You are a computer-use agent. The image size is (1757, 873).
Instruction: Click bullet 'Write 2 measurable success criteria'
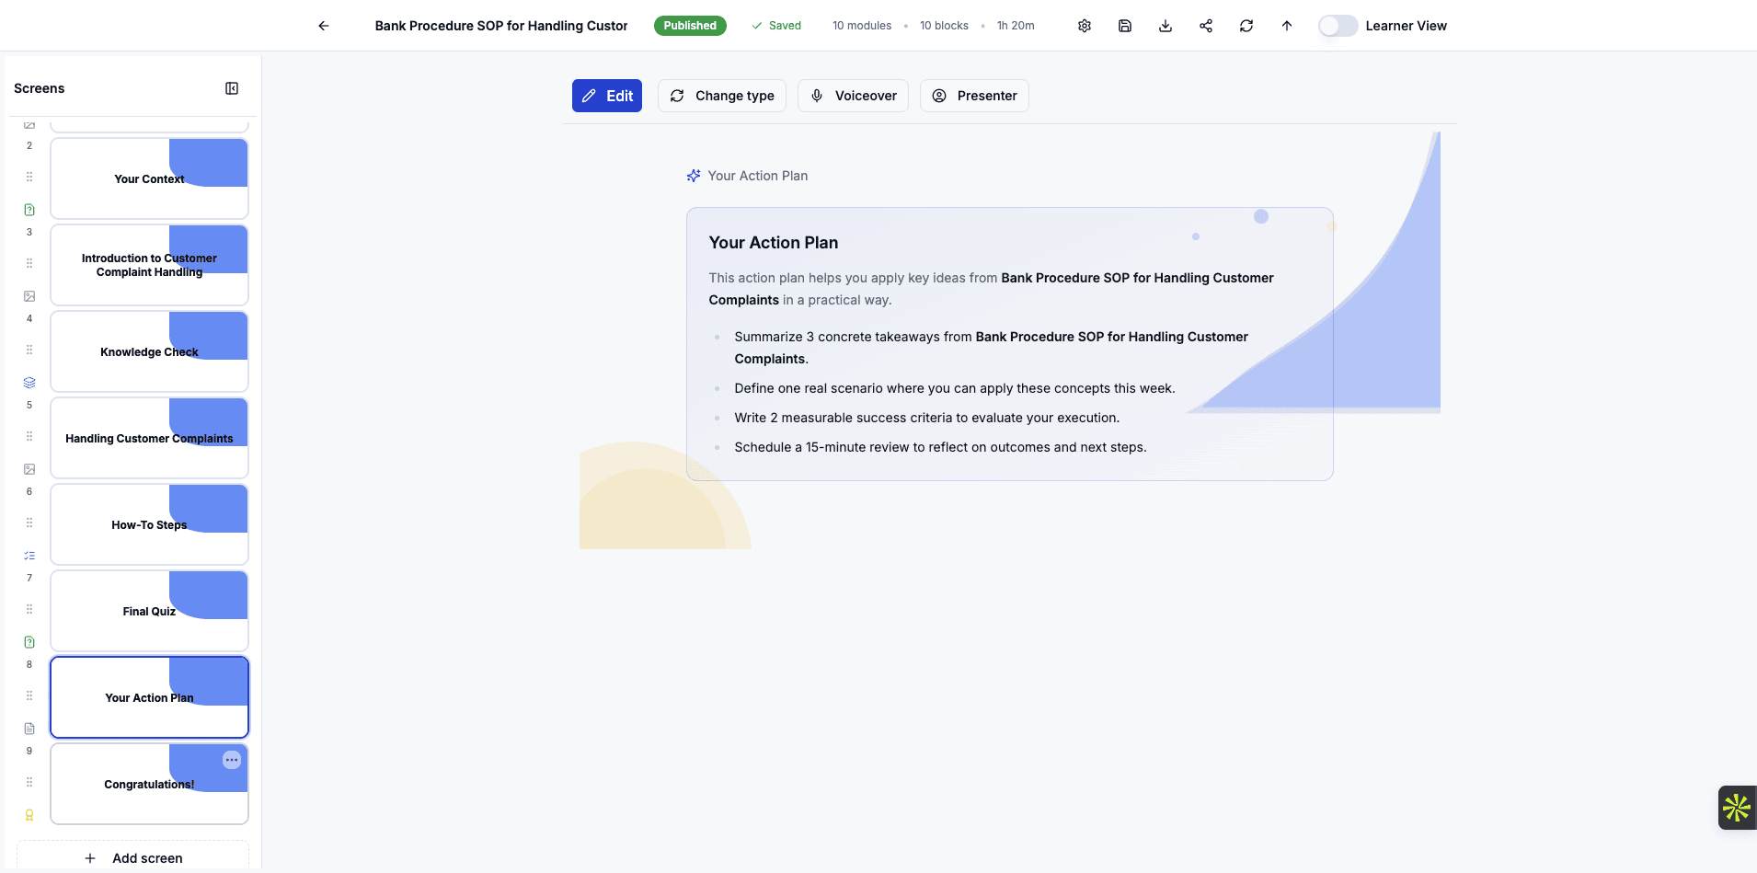click(x=926, y=418)
